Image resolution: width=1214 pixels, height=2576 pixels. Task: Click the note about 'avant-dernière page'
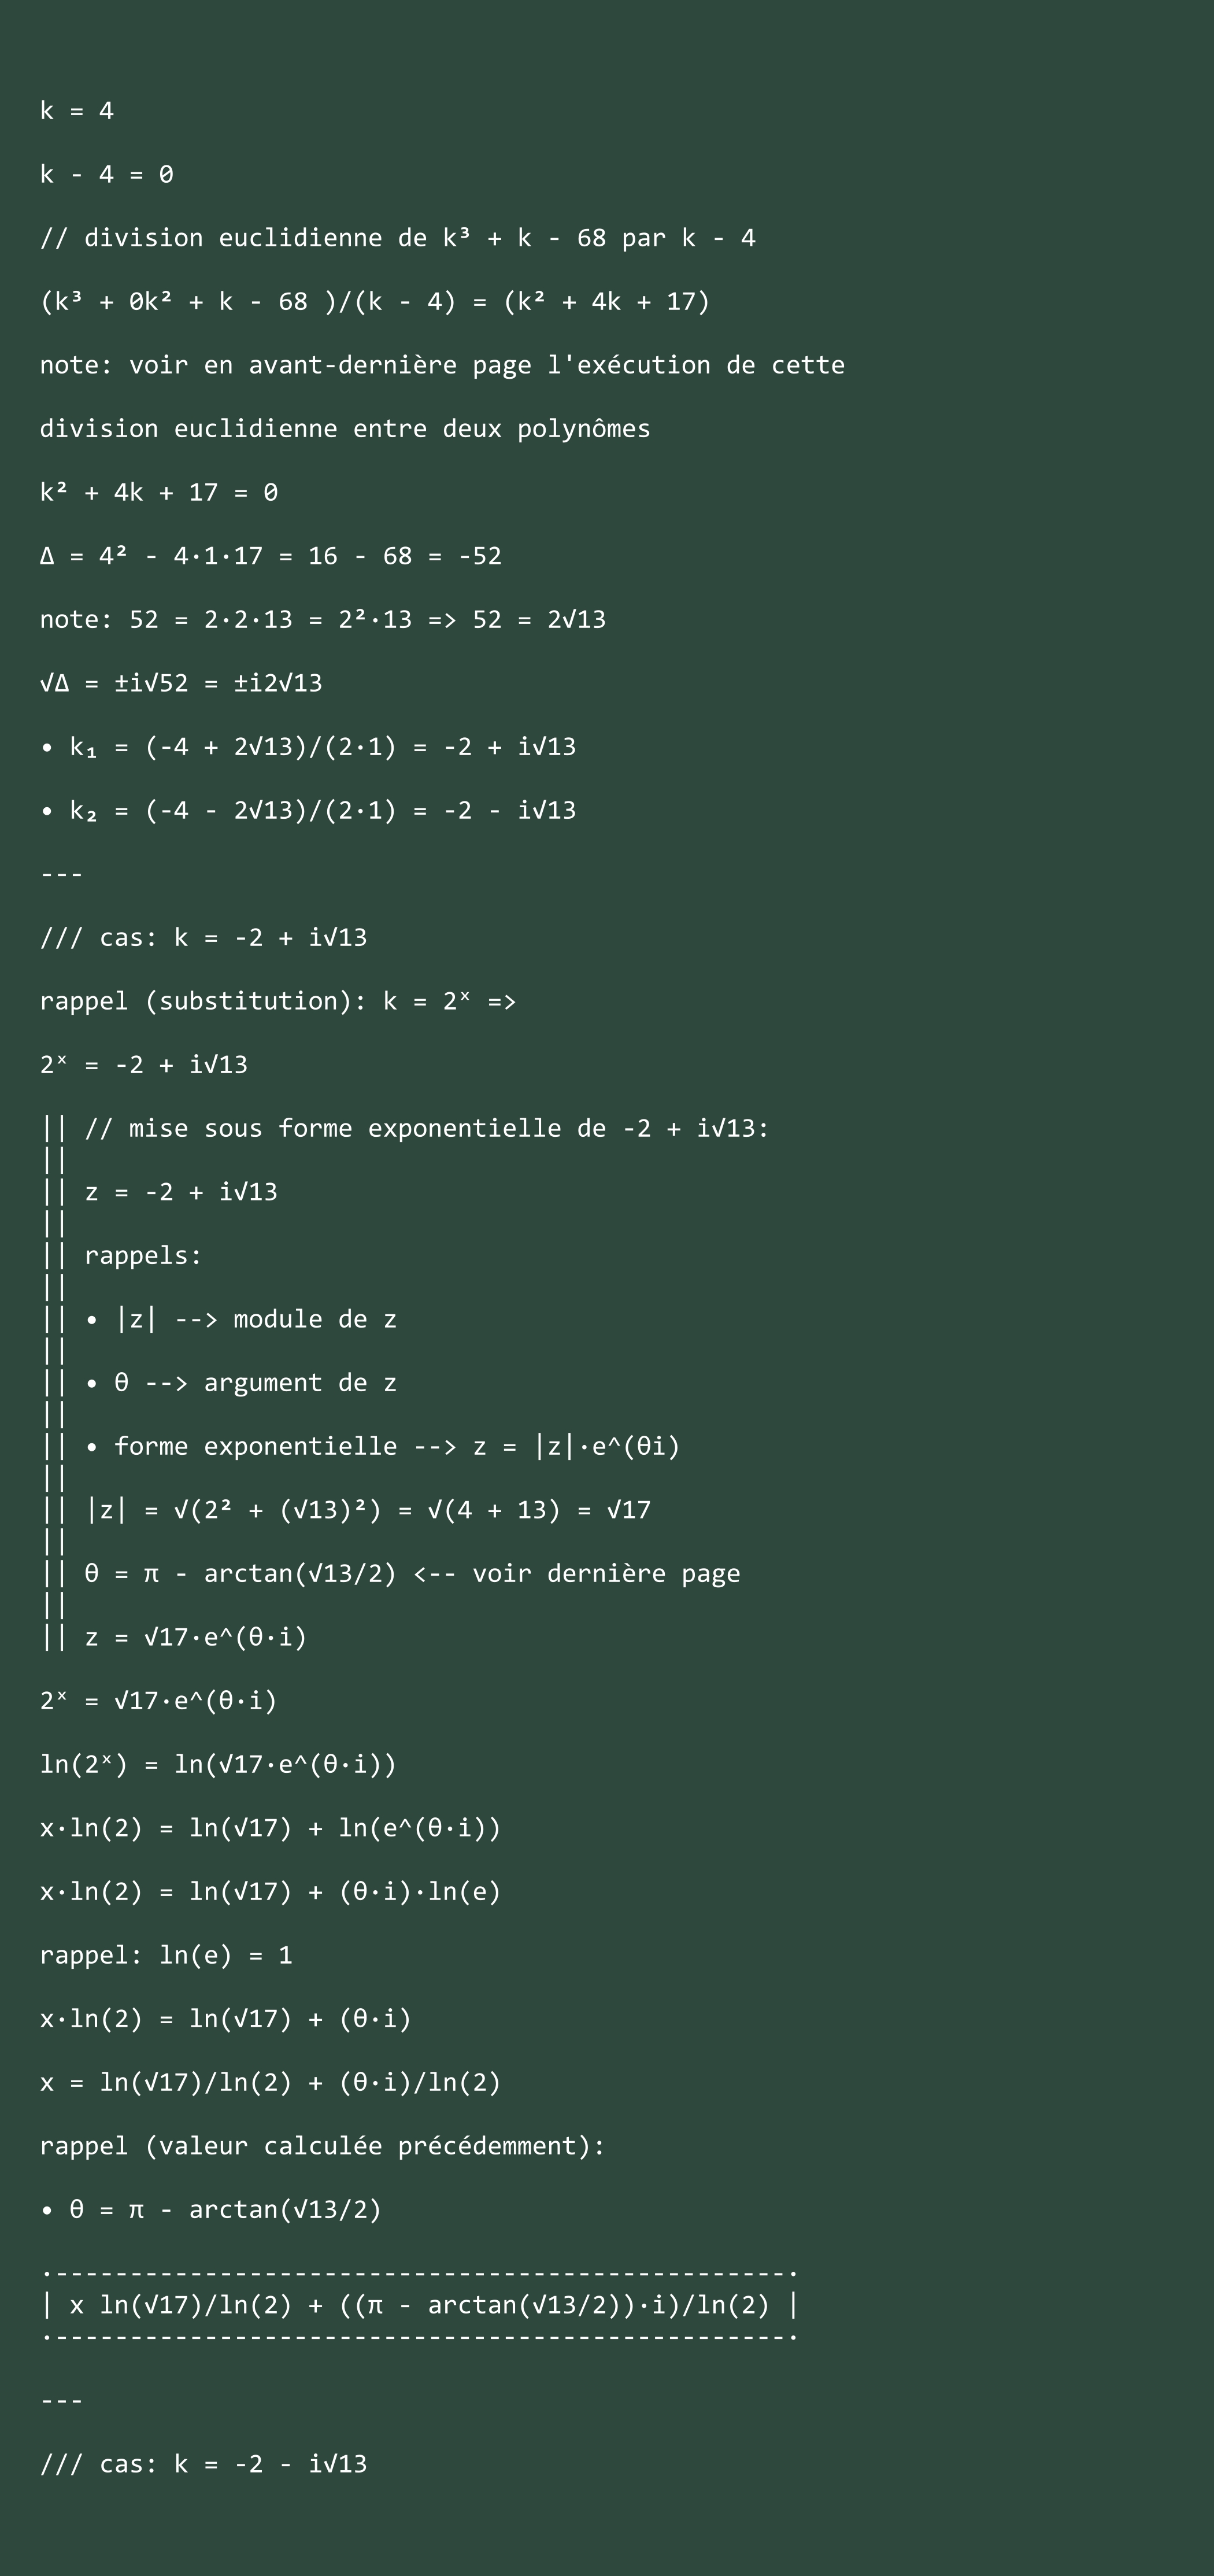pyautogui.click(x=442, y=365)
